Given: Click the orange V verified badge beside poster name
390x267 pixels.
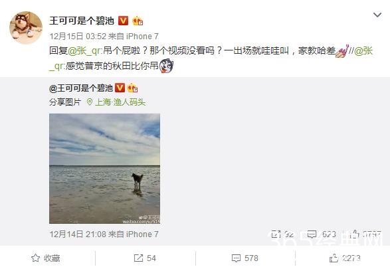Looking at the screenshot, I should tap(123, 21).
